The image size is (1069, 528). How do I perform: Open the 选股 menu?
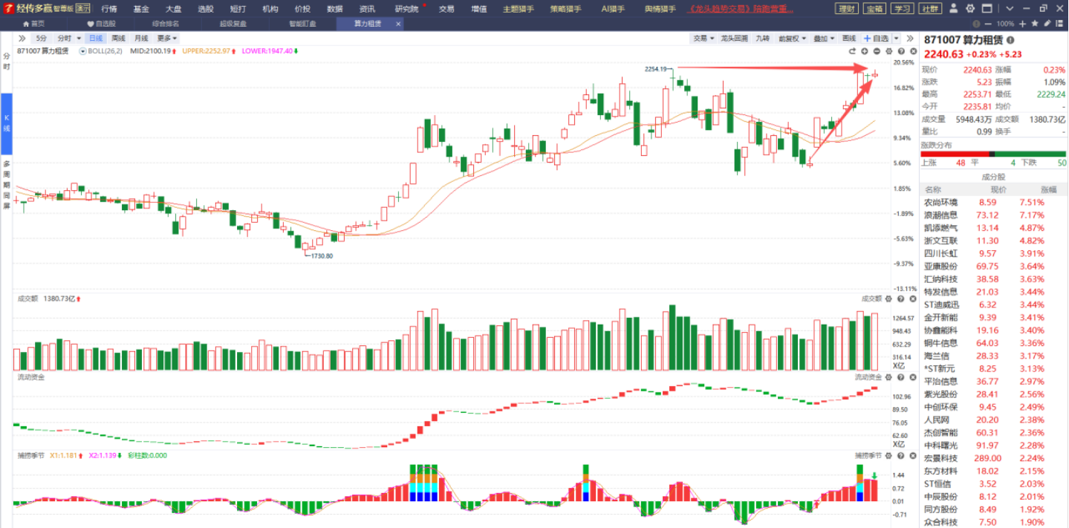[x=206, y=9]
